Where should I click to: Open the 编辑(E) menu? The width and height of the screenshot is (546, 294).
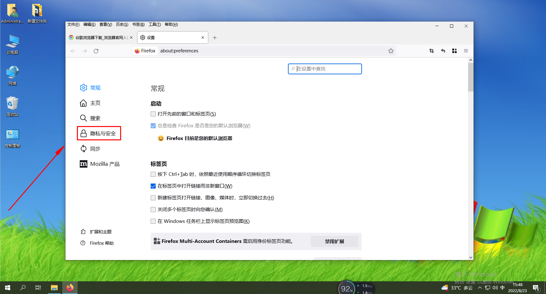coord(89,24)
